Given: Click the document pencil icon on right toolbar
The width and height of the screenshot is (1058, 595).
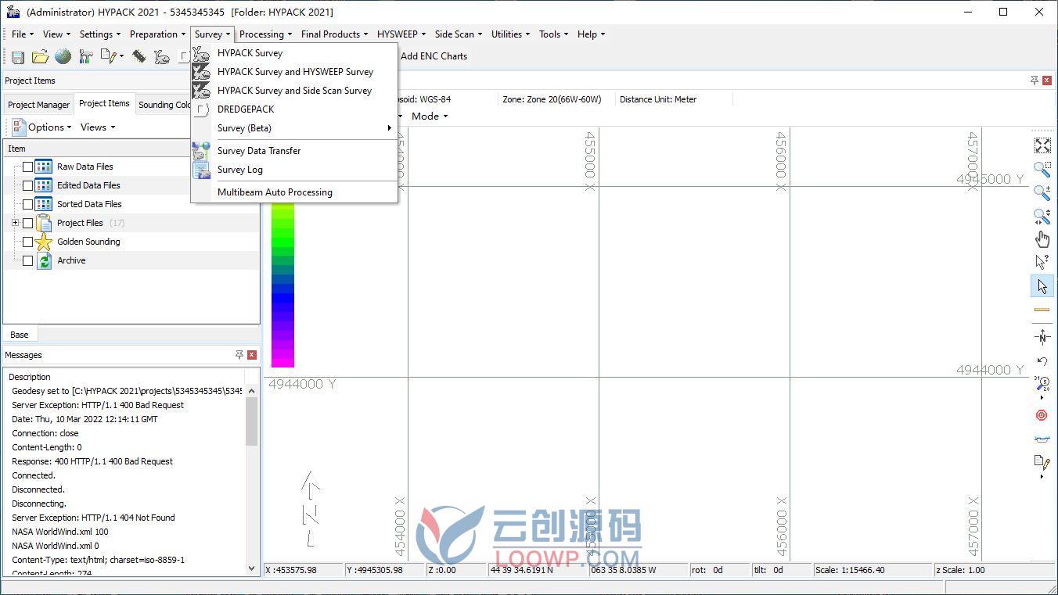Looking at the screenshot, I should [1042, 463].
